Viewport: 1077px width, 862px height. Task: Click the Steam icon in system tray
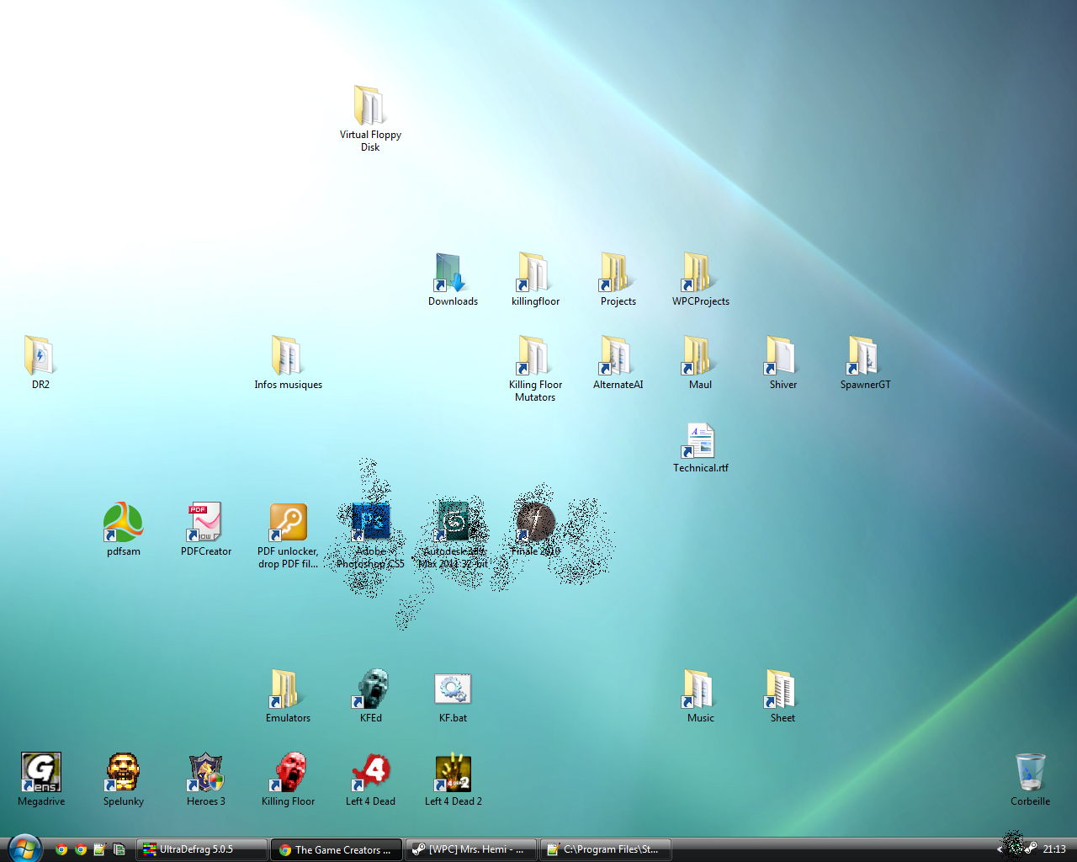[x=1031, y=849]
